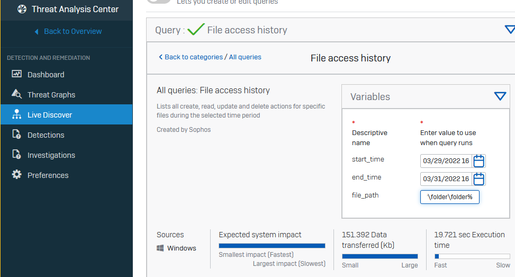Open the Detections menu item

pyautogui.click(x=46, y=135)
